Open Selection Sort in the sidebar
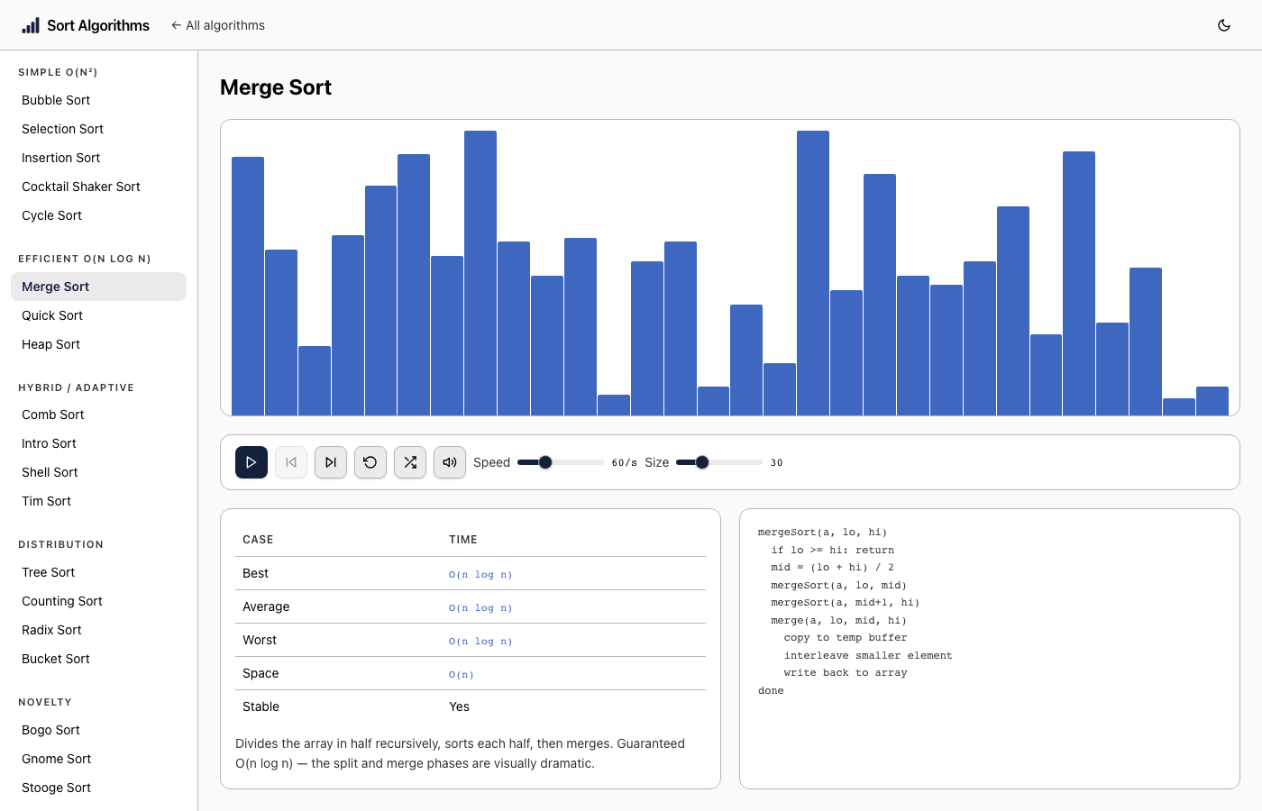 pos(99,129)
